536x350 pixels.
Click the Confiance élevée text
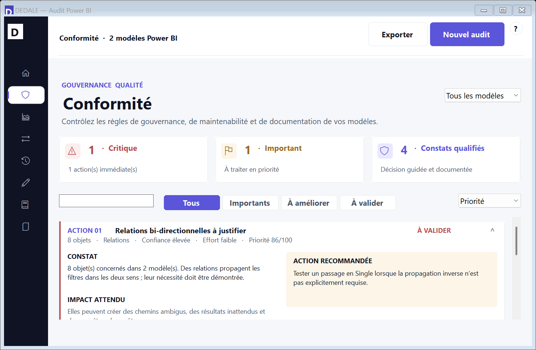[166, 240]
